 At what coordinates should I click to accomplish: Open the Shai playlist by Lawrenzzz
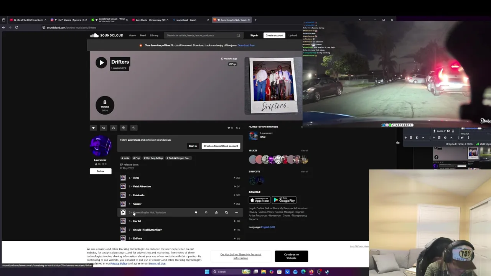click(x=263, y=137)
